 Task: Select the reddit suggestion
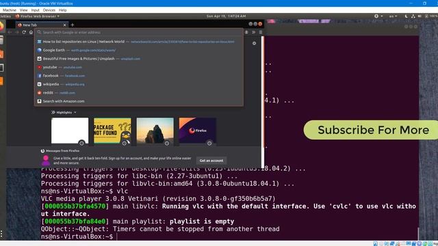[139, 93]
